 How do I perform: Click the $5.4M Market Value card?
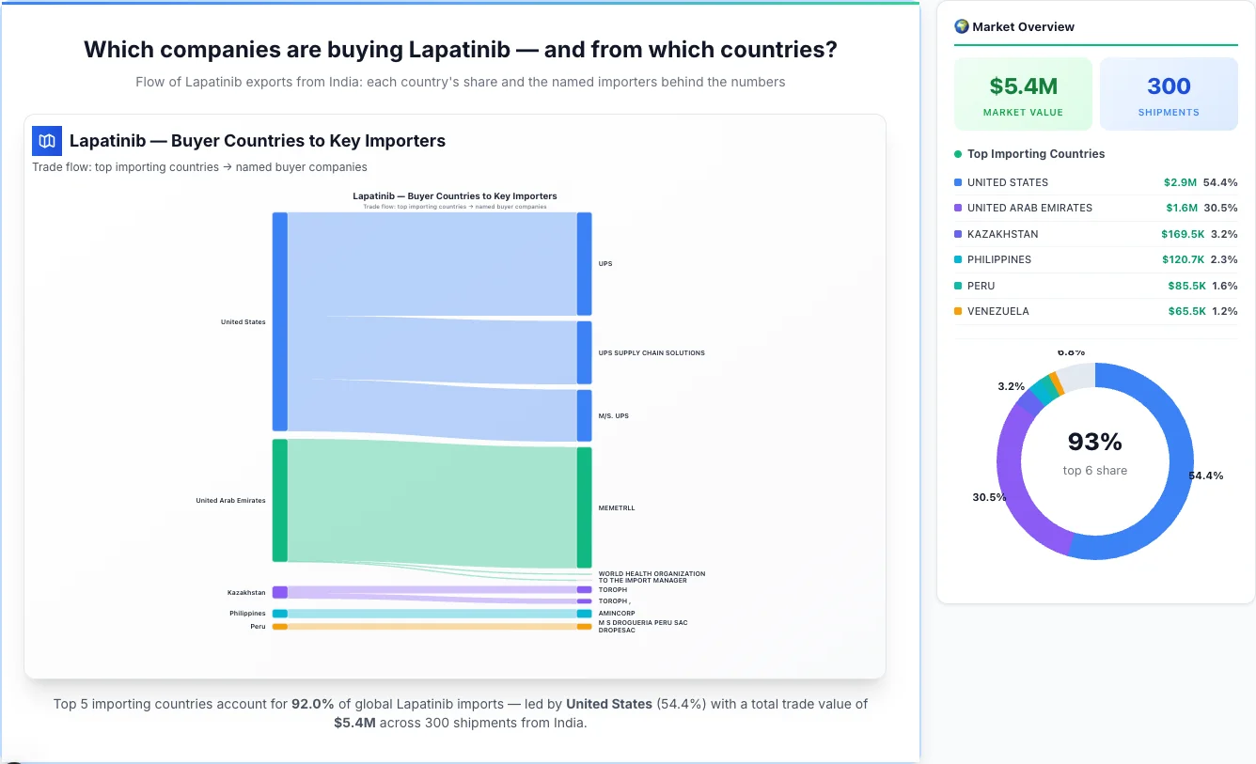1023,93
